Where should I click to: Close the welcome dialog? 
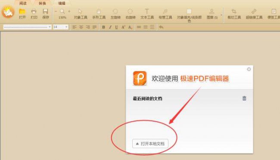249,69
